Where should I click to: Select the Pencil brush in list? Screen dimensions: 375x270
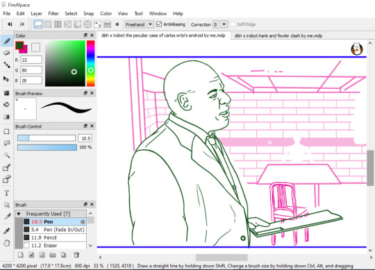pyautogui.click(x=55, y=237)
